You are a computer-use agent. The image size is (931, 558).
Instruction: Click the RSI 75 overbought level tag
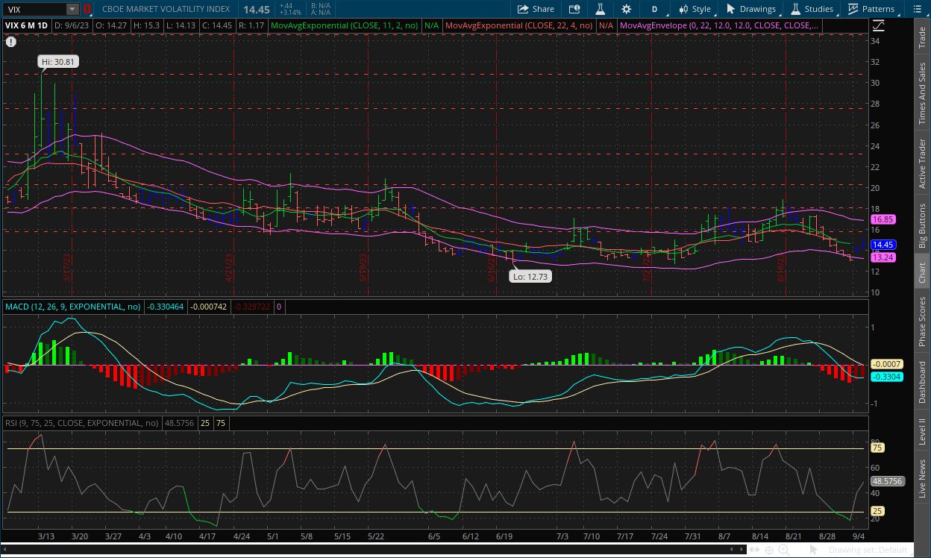[x=878, y=448]
